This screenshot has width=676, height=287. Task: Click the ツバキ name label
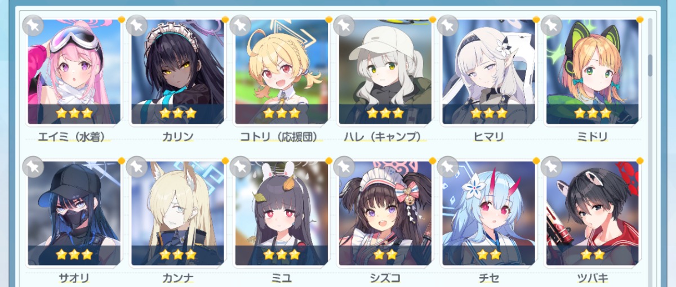[593, 277]
